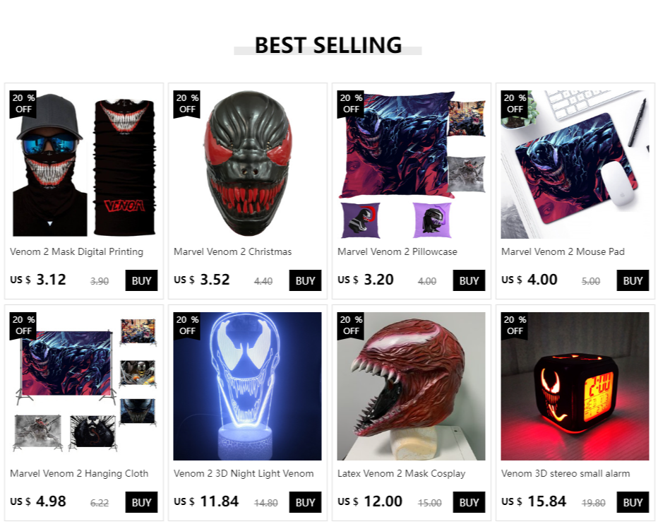
Task: Open the Venom 2 3D Night Light image
Action: tap(247, 386)
